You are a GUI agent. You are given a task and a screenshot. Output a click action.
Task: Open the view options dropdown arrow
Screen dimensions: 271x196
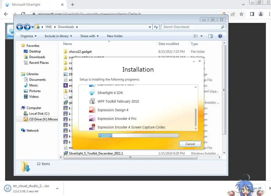201,36
